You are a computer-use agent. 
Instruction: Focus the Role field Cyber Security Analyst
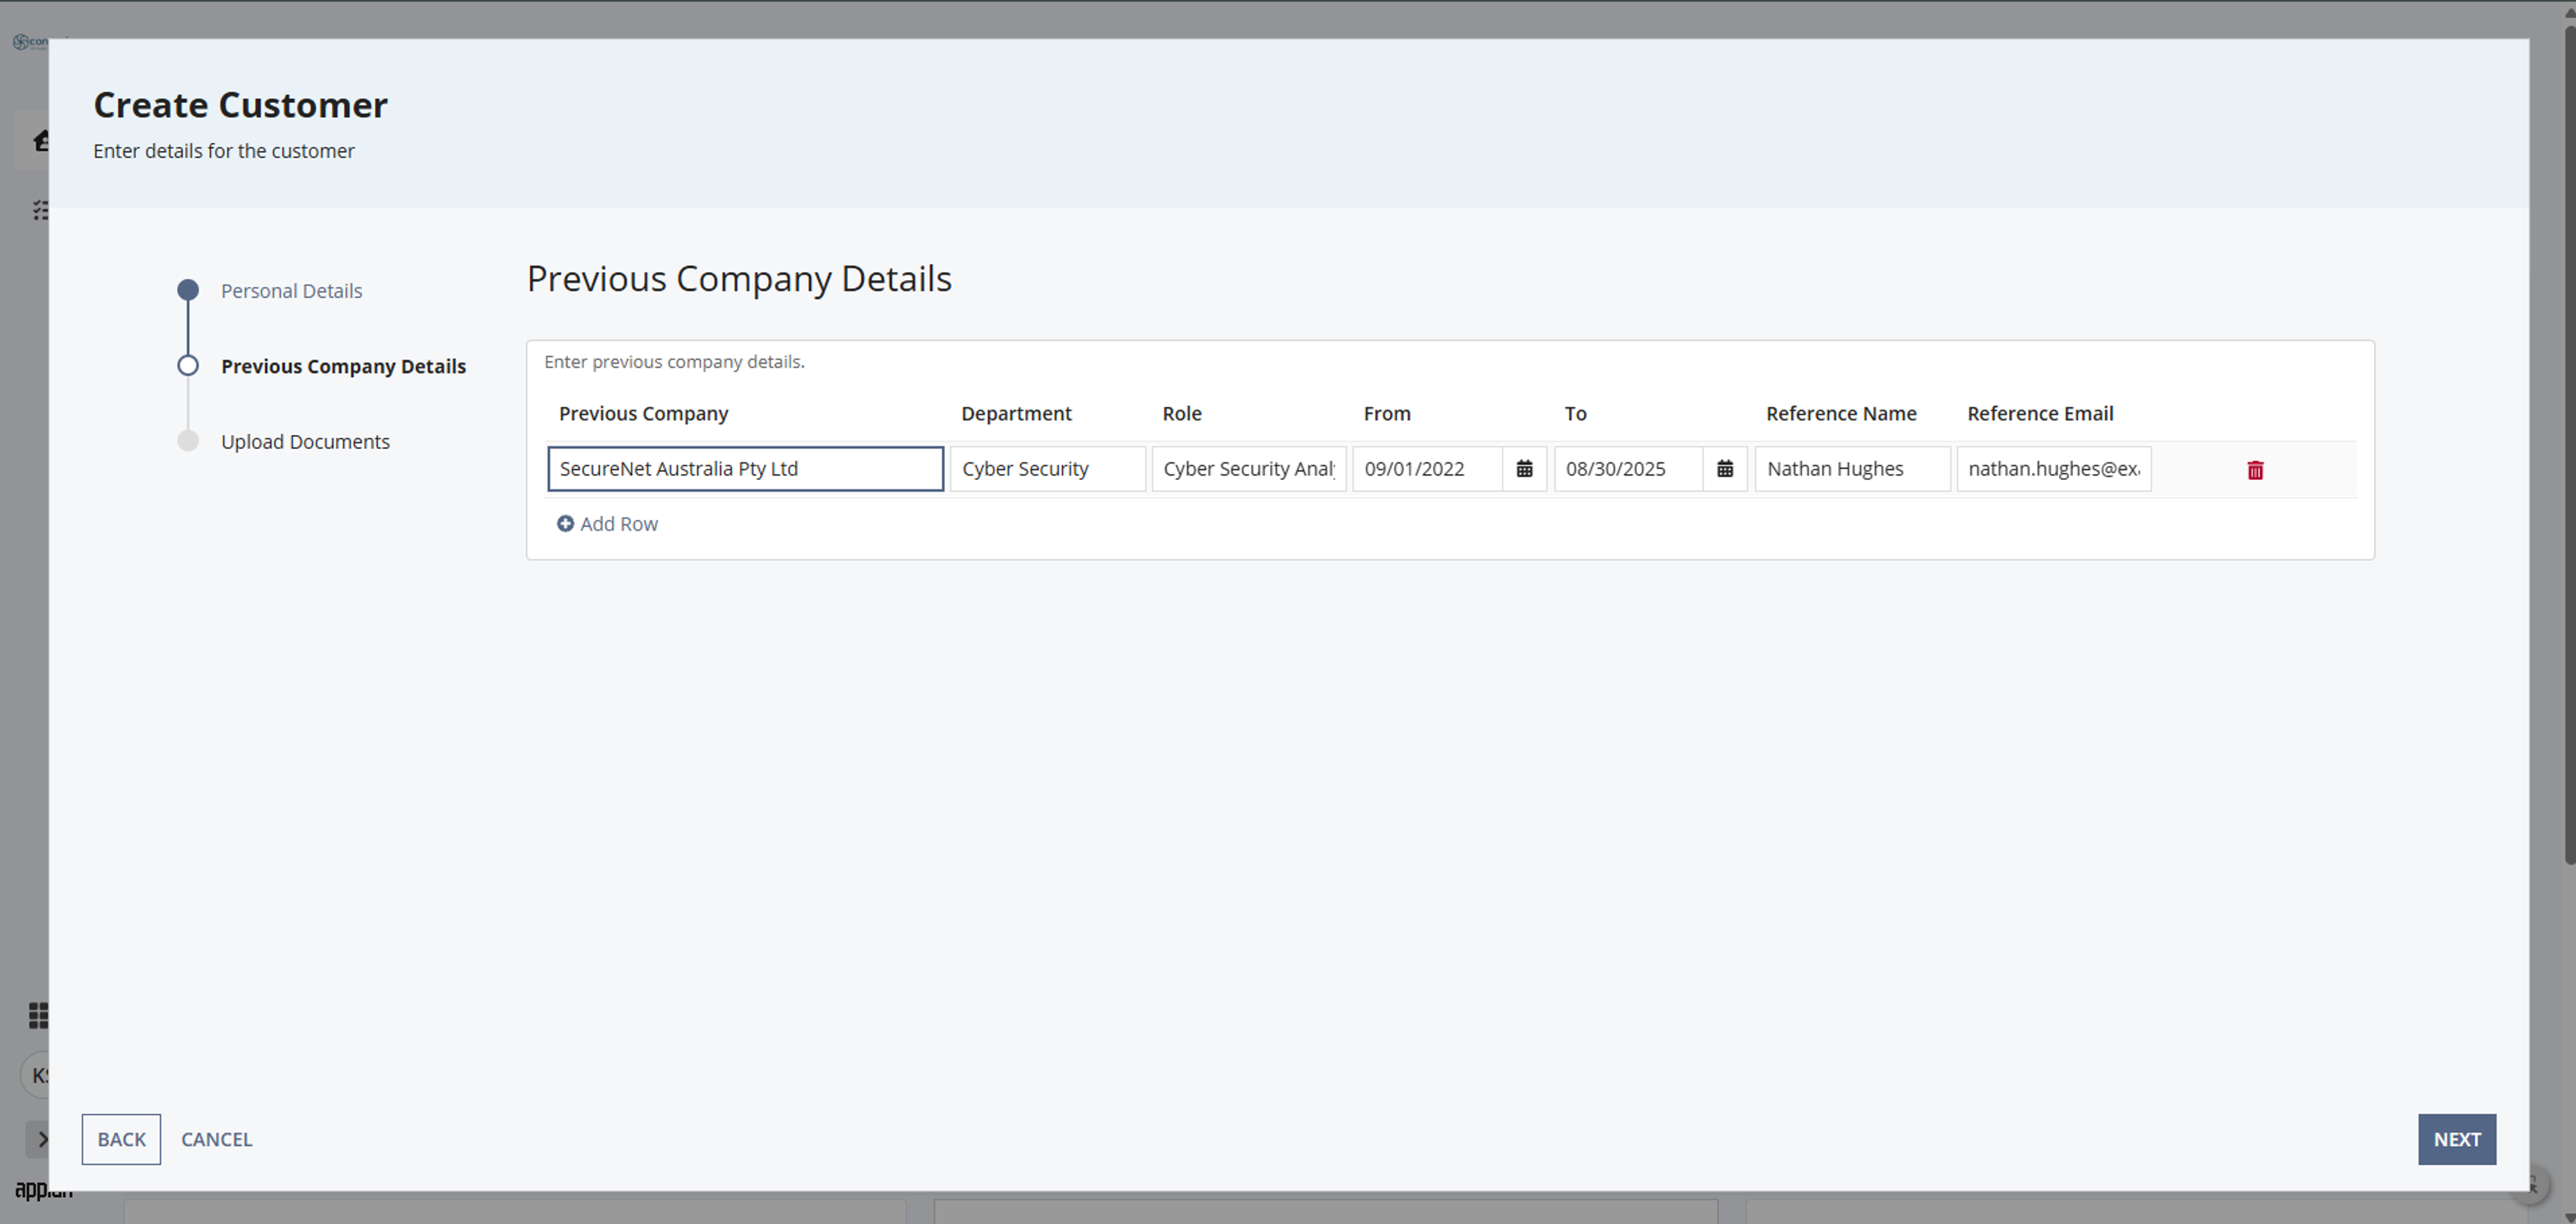coord(1248,469)
